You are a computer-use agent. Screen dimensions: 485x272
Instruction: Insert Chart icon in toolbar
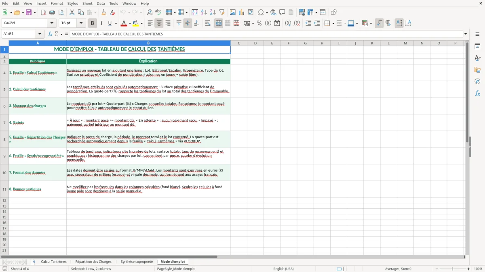point(242,12)
